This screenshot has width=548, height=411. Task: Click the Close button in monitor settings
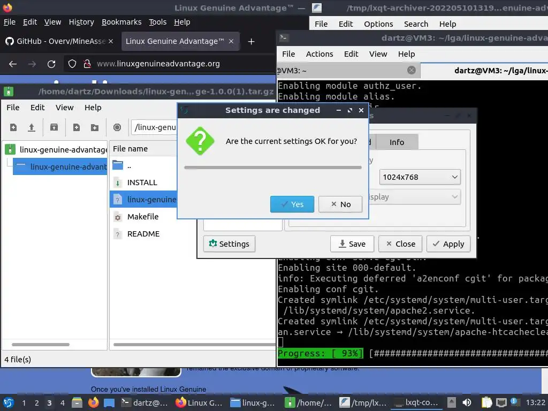click(x=400, y=244)
